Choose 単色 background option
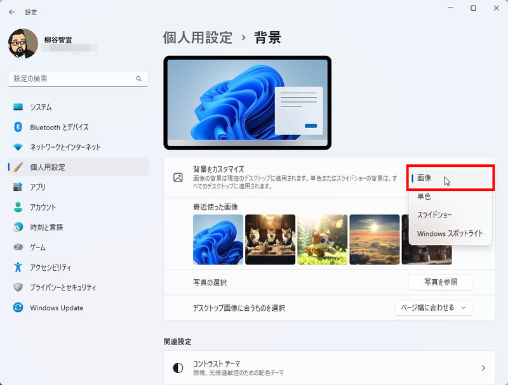 click(x=450, y=196)
